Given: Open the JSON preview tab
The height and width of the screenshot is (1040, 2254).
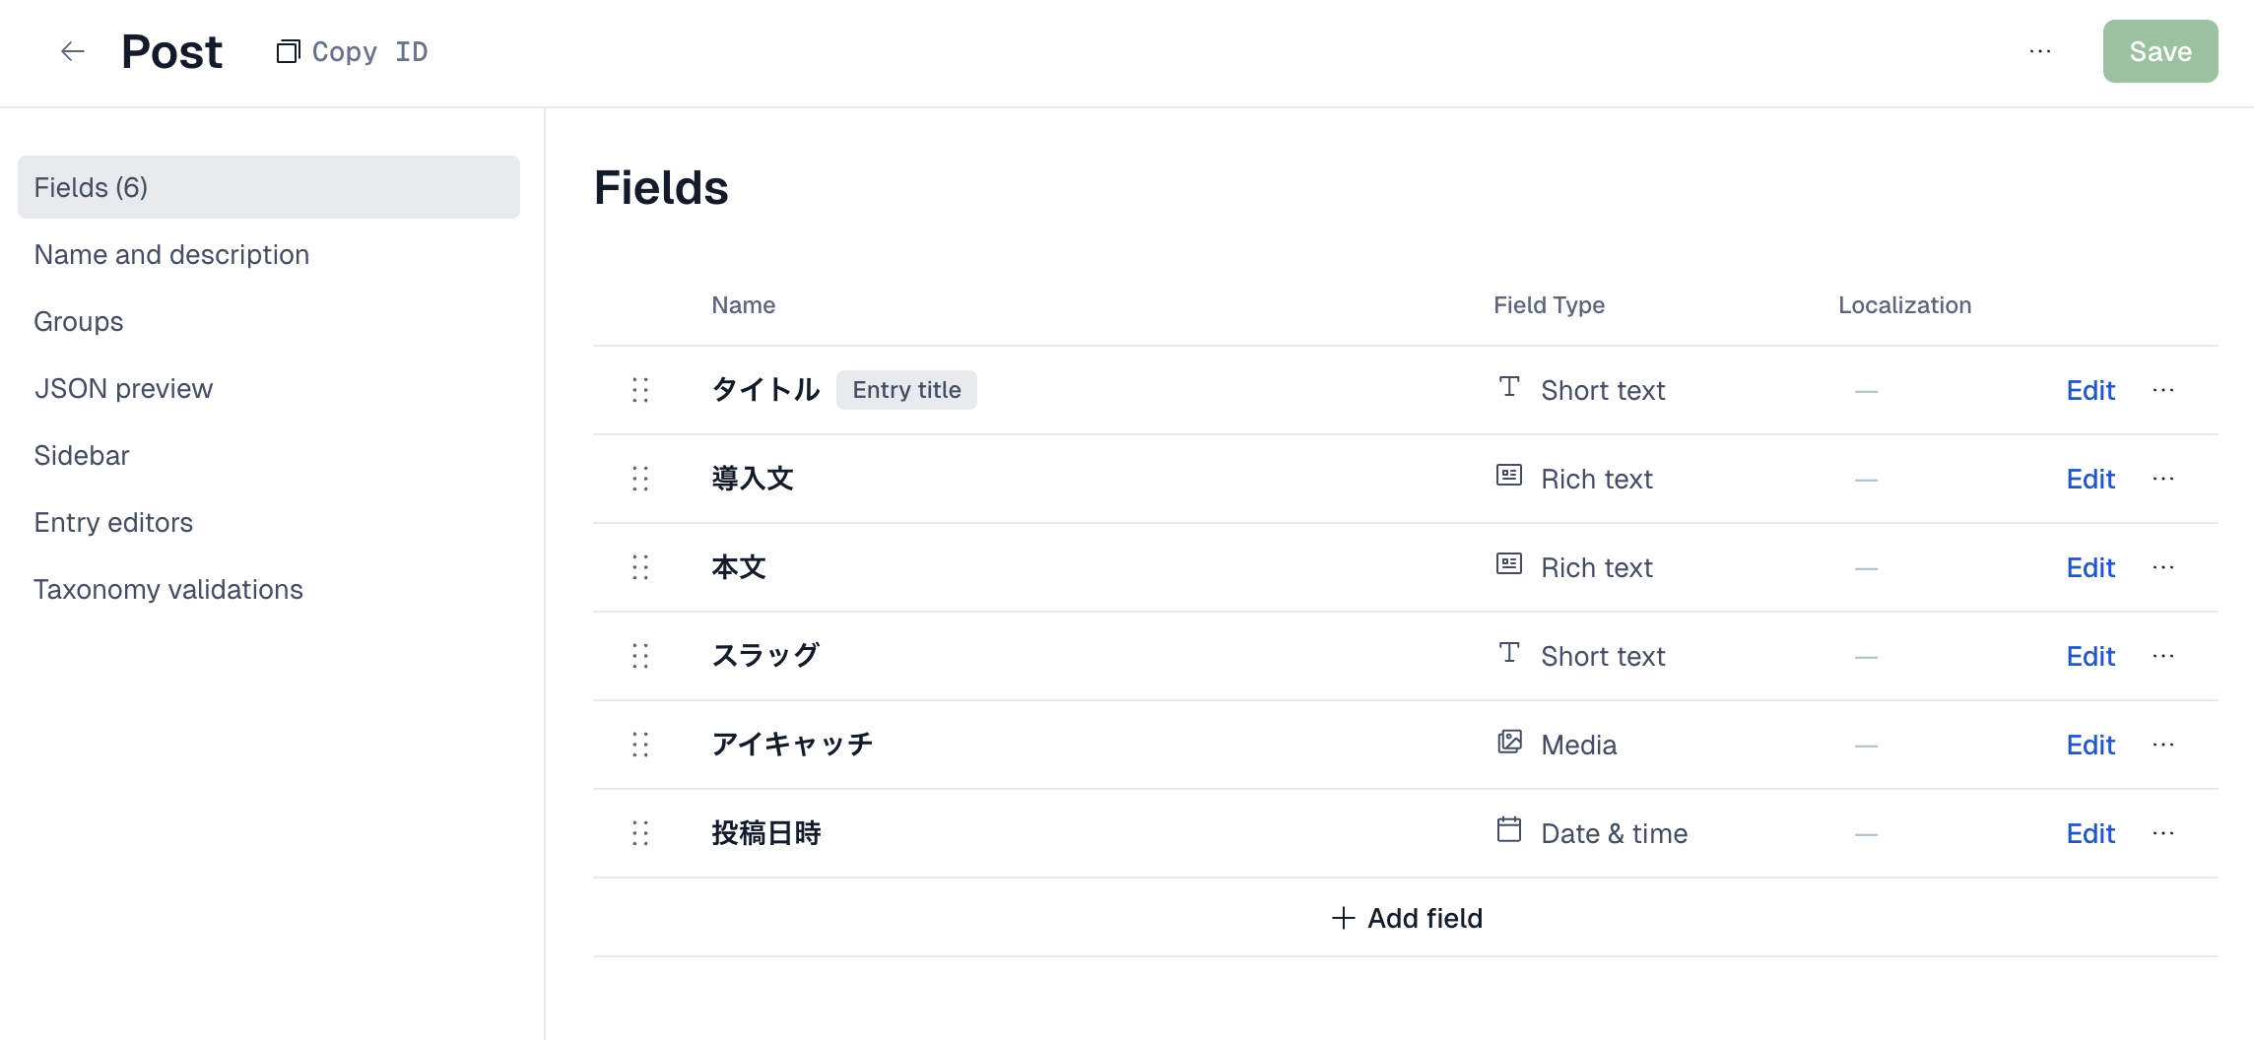Looking at the screenshot, I should click(x=123, y=388).
